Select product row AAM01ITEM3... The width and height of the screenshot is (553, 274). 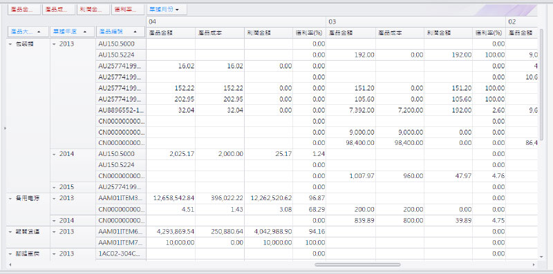120,198
